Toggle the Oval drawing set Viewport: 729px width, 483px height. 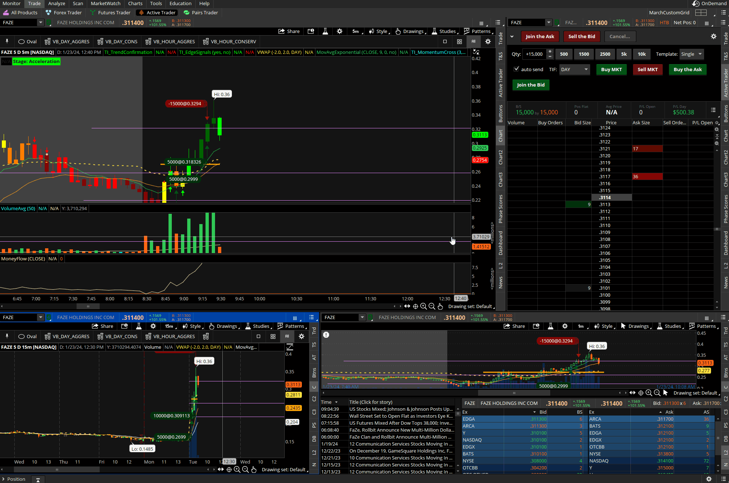[x=27, y=41]
